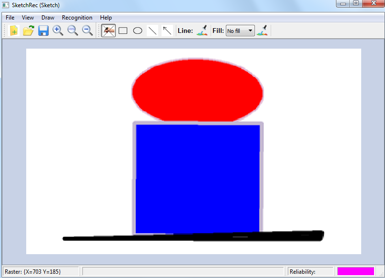
Task: Open a file with the folder icon
Action: tap(29, 31)
